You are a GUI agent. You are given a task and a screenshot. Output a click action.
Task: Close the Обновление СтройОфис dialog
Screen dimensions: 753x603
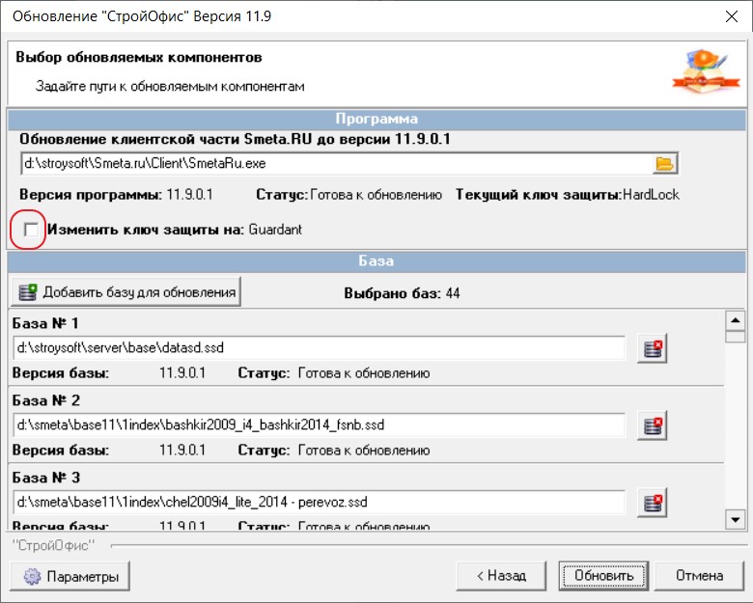(x=732, y=16)
